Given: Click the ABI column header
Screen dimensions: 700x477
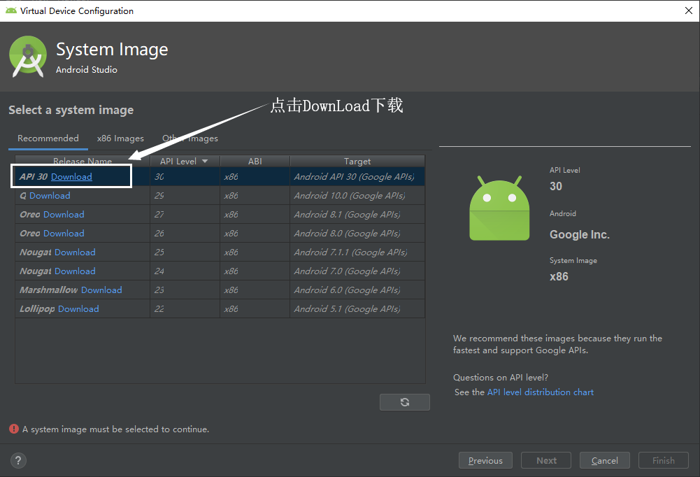Looking at the screenshot, I should coord(255,162).
